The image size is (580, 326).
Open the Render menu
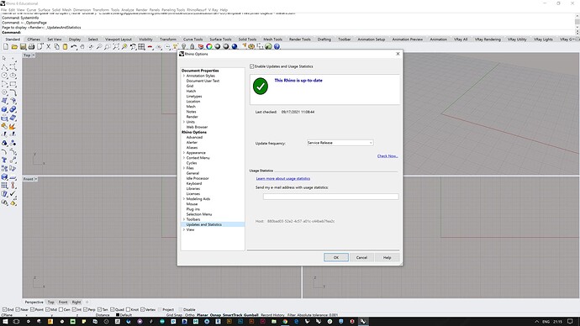(x=142, y=9)
